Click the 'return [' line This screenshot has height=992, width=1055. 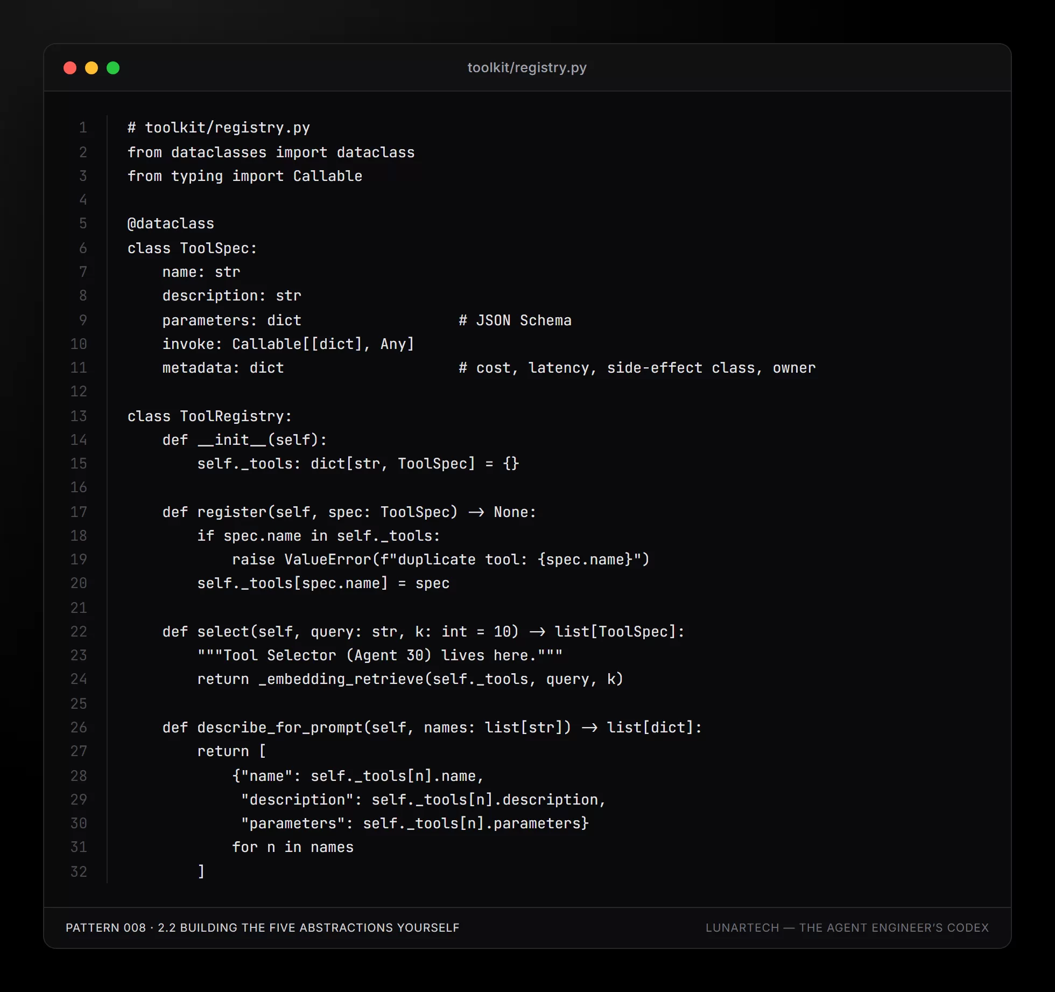[x=232, y=751]
